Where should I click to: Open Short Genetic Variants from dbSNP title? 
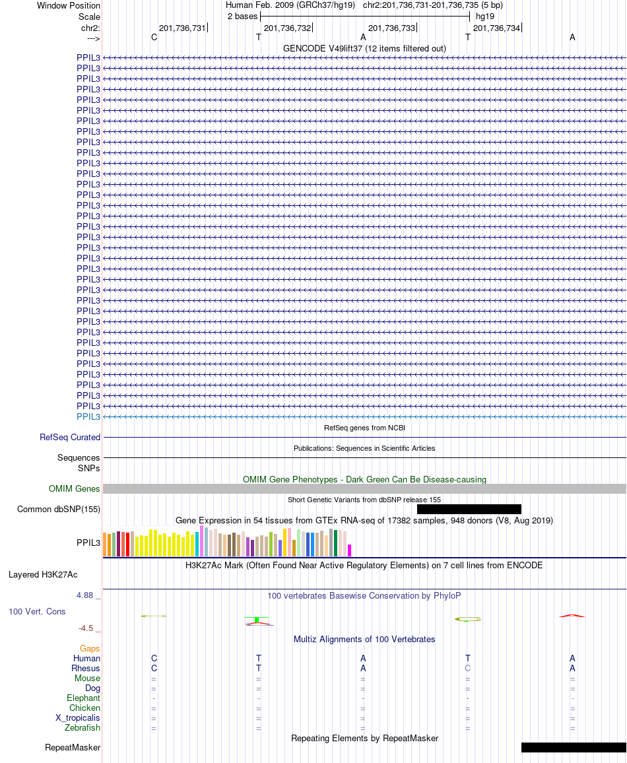(x=364, y=500)
